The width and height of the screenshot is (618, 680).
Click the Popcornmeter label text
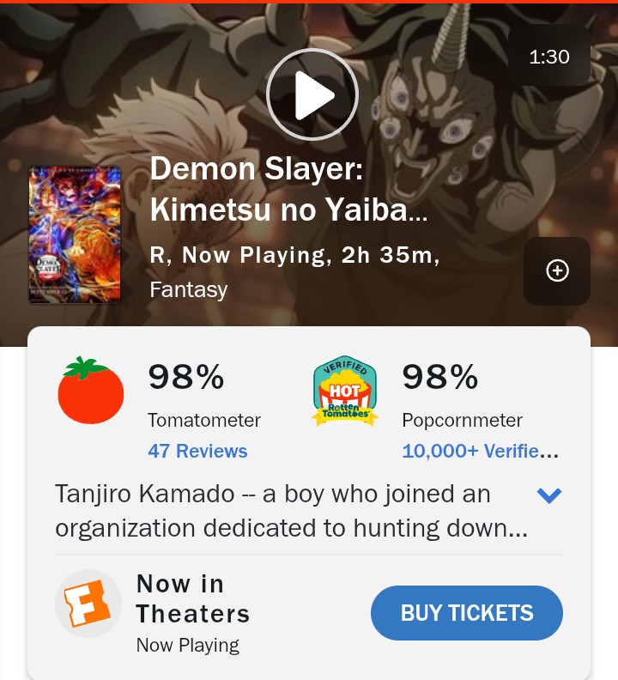pos(463,420)
